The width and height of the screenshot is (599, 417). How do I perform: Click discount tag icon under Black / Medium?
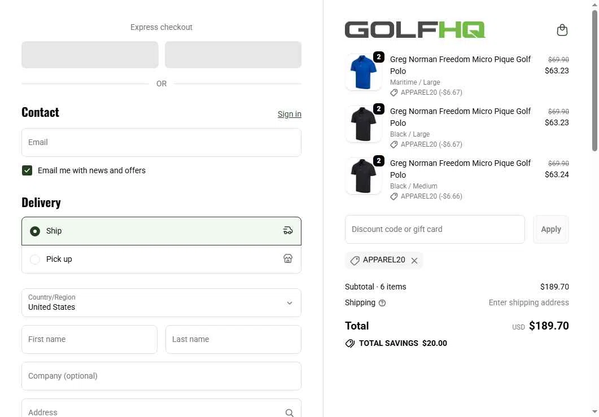394,196
